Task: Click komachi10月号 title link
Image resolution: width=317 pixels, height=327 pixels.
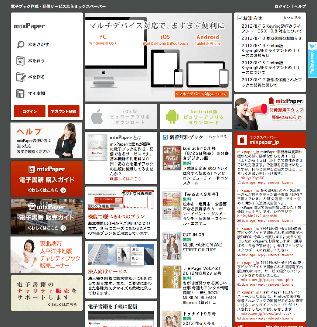Action: [205, 153]
